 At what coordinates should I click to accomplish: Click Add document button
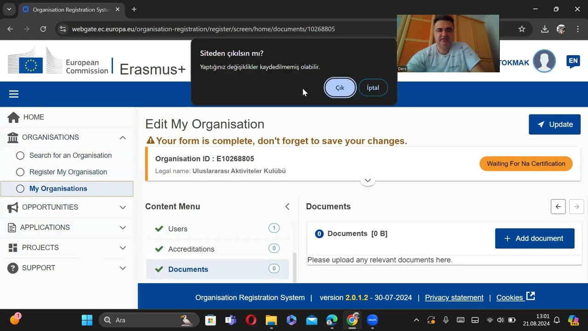click(x=535, y=239)
